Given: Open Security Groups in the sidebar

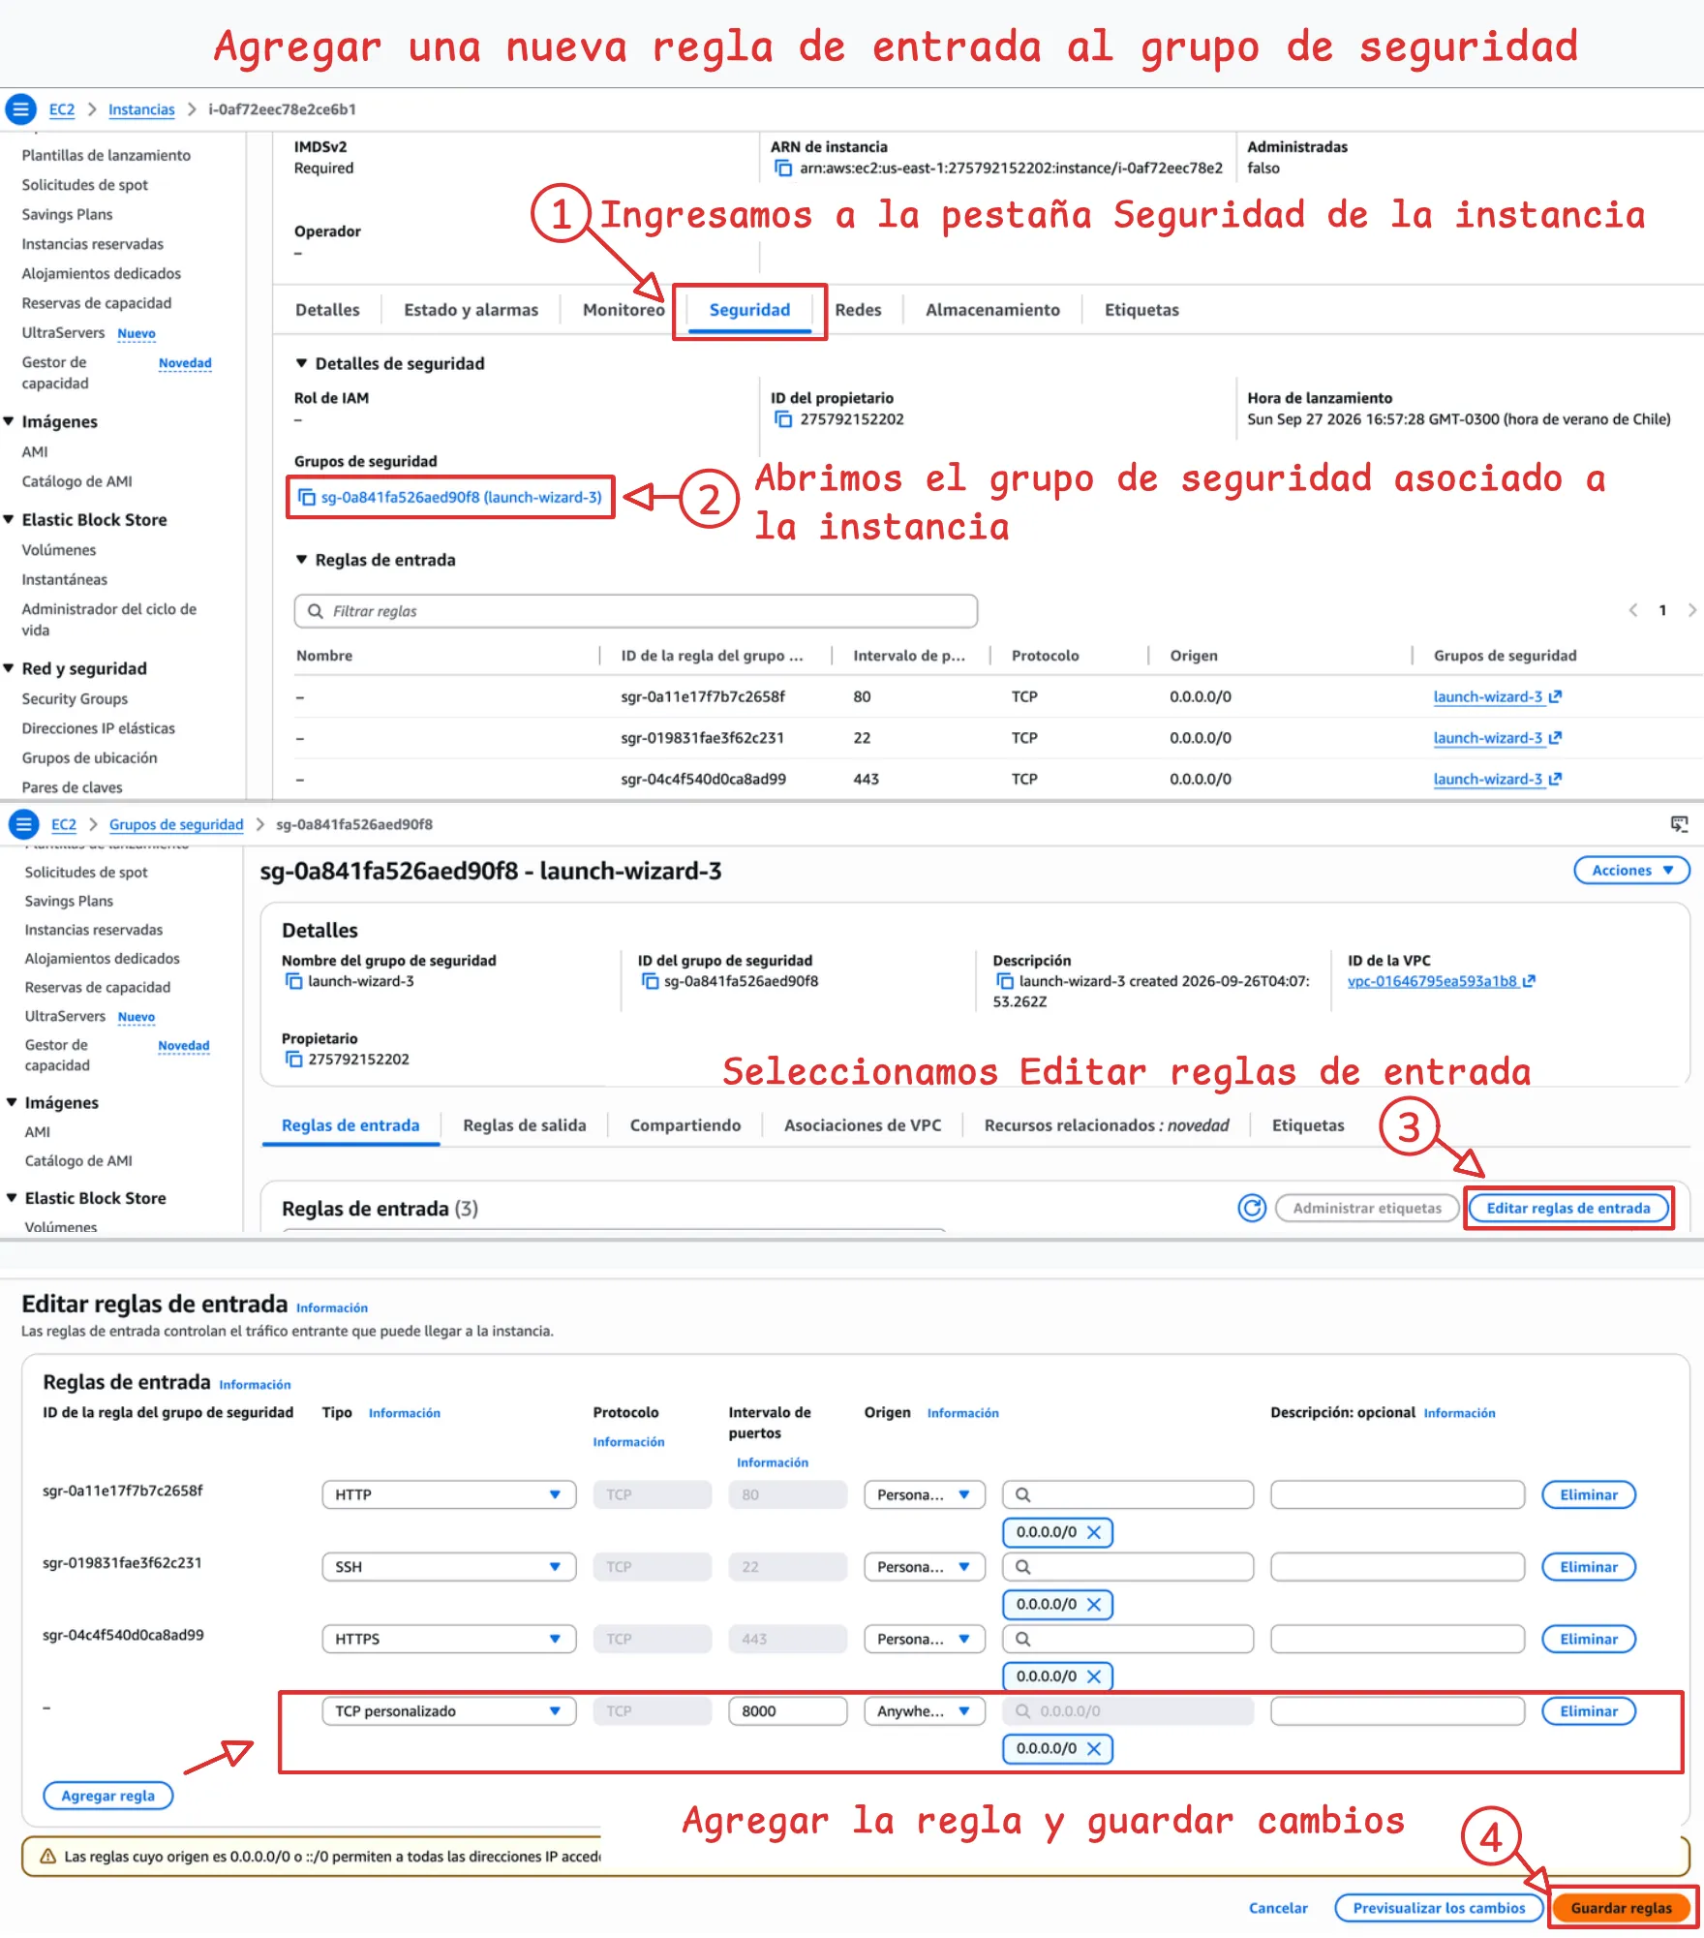Looking at the screenshot, I should [75, 698].
